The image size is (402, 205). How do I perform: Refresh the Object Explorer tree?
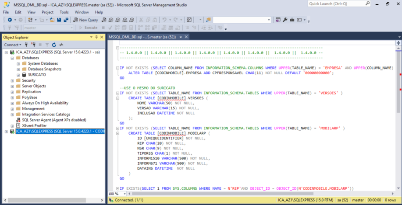(54, 45)
